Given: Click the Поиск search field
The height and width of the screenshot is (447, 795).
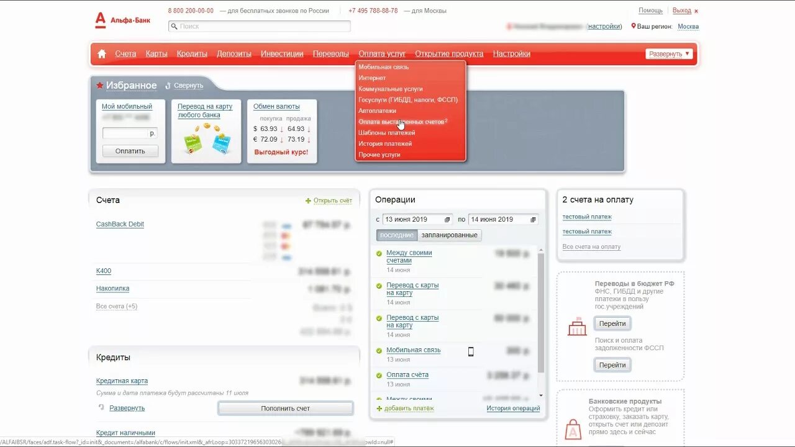Looking at the screenshot, I should pos(260,26).
